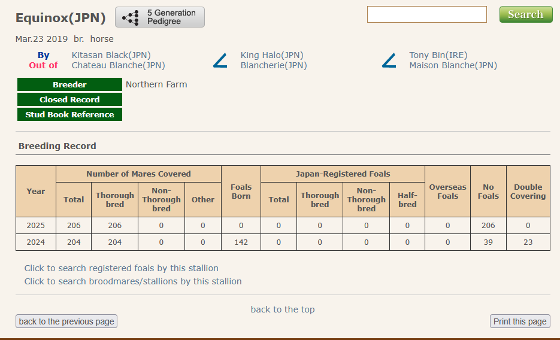Click Double Covering value 23
The image size is (560, 340).
pos(528,242)
